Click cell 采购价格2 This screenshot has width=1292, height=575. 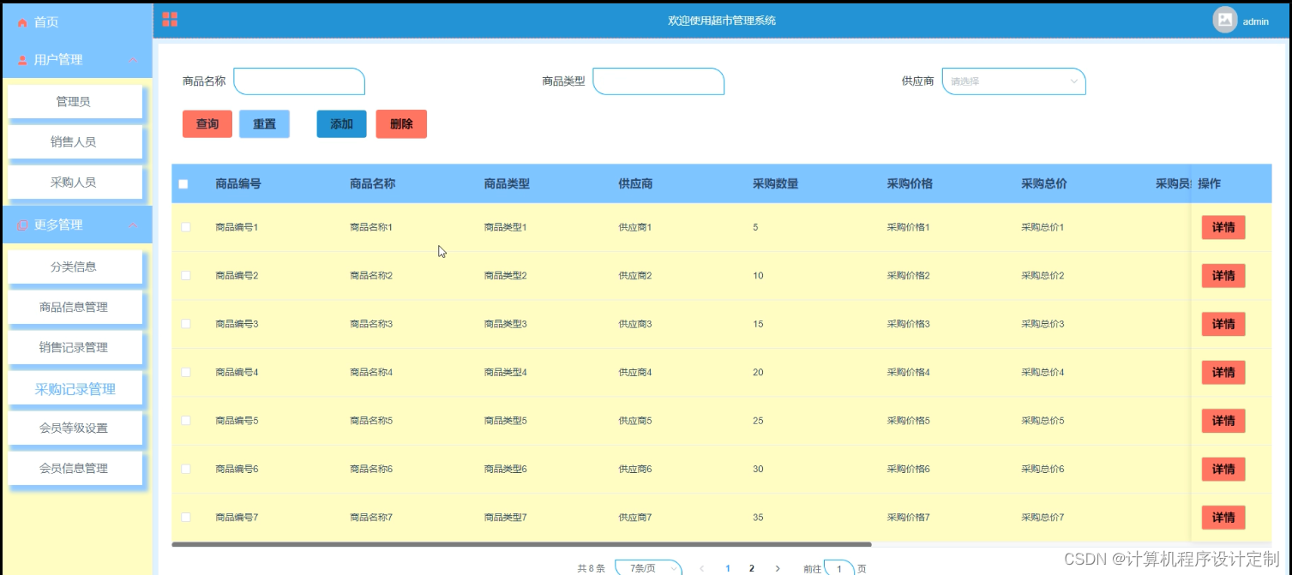(x=909, y=275)
